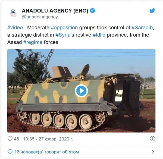This screenshot has width=163, height=159.
Task: Open the #opposition hashtag
Action: (x=64, y=28)
